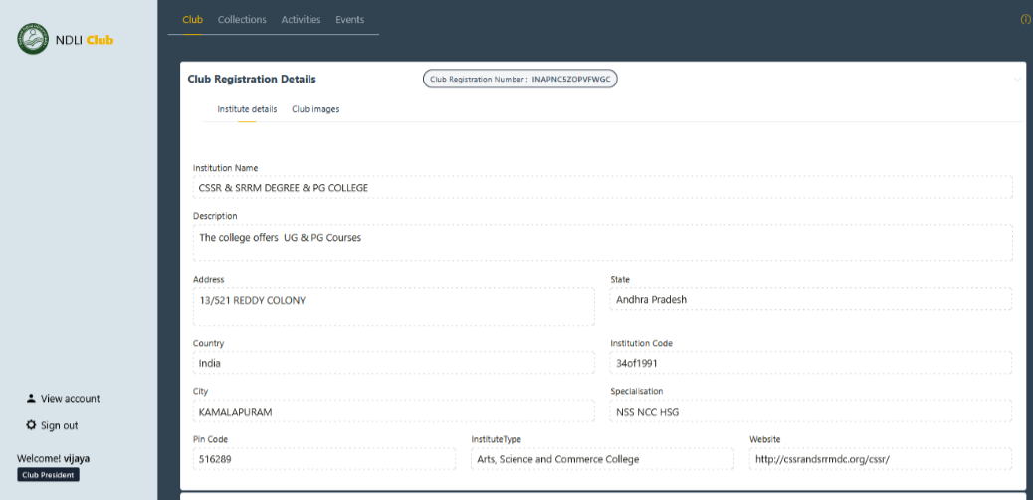Focus the Pin Code field
Image resolution: width=1033 pixels, height=500 pixels.
click(323, 459)
